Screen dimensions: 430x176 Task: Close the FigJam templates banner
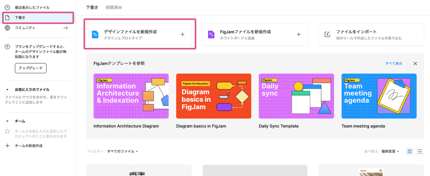[415, 63]
